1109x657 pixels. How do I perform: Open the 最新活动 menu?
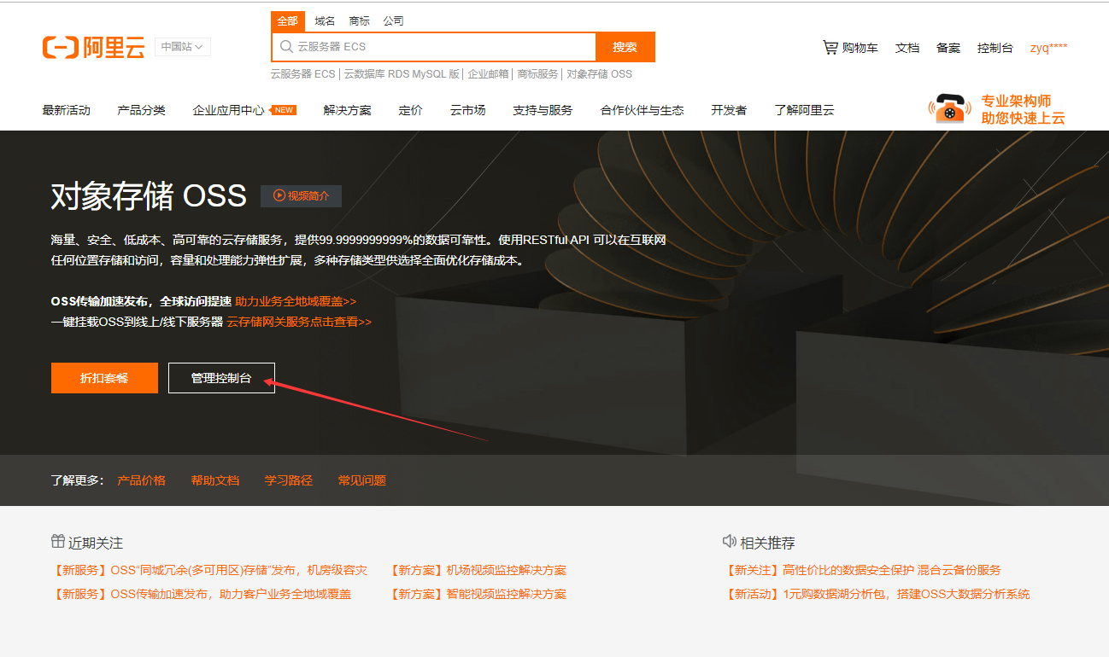[67, 110]
